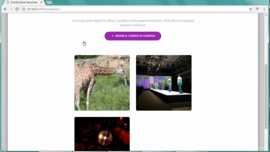The height and width of the screenshot is (152, 270).
Task: Click the vertical scrollbar thumb
Action: 266,97
